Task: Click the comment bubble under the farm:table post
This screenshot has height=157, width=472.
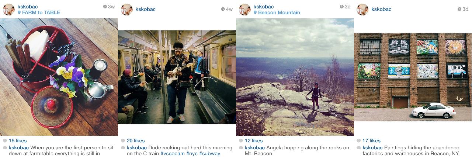Action: coord(5,148)
